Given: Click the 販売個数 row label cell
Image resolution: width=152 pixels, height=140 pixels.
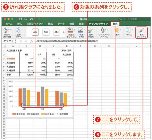Looking at the screenshot, I should [x=13, y=59].
